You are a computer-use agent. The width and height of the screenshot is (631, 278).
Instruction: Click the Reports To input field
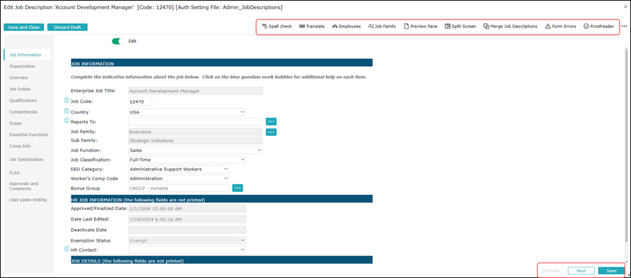pos(195,121)
